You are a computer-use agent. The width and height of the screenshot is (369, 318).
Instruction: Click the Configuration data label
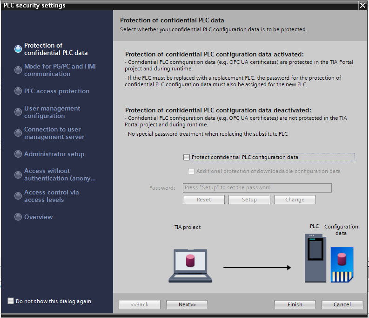(341, 230)
